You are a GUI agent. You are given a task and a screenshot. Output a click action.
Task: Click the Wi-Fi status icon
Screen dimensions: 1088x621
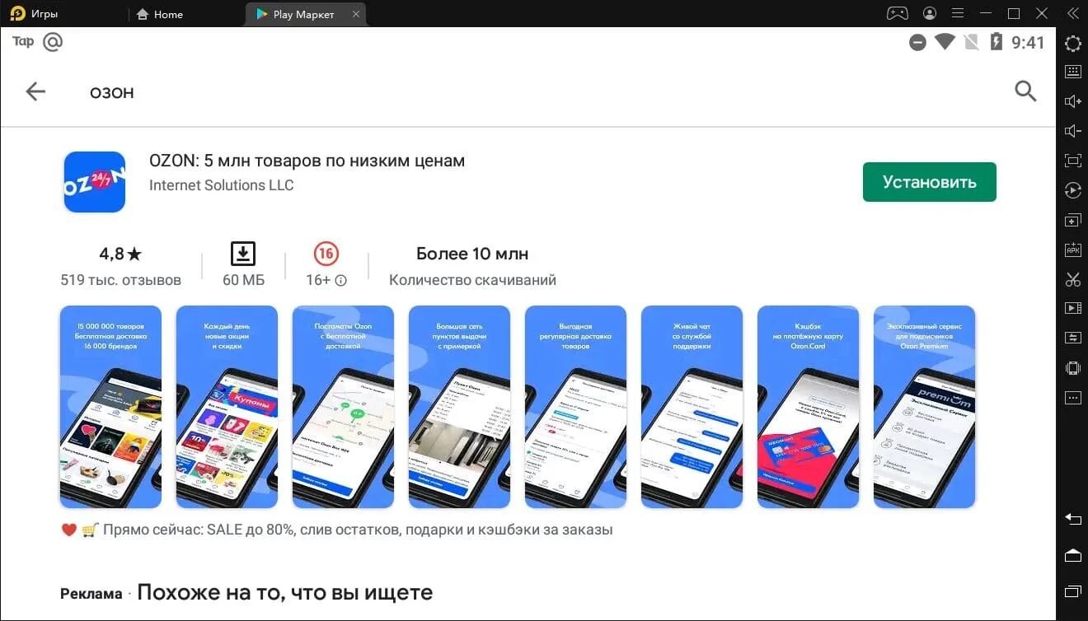point(945,42)
